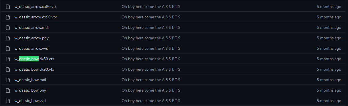Image resolution: width=348 pixels, height=106 pixels.
Task: Click file icon beside w_classic_bow.vvd
Action: pyautogui.click(x=8, y=101)
